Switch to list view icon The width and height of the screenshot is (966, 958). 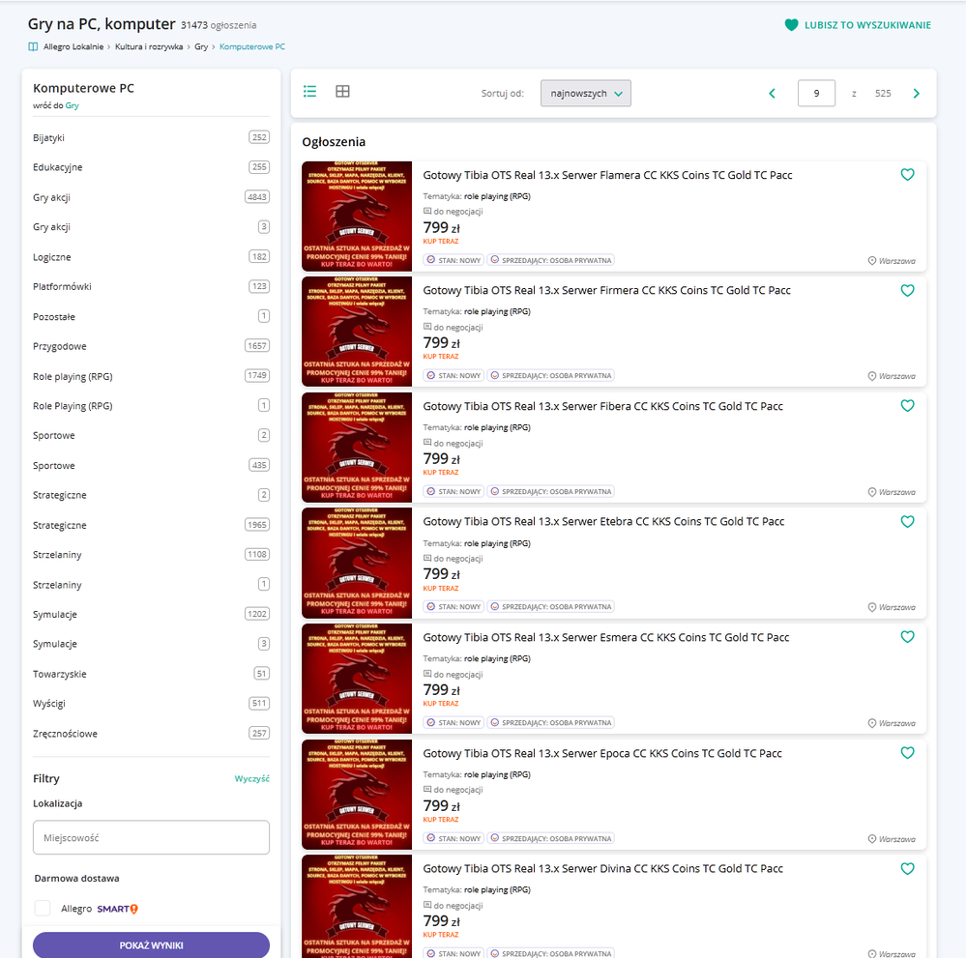point(309,91)
